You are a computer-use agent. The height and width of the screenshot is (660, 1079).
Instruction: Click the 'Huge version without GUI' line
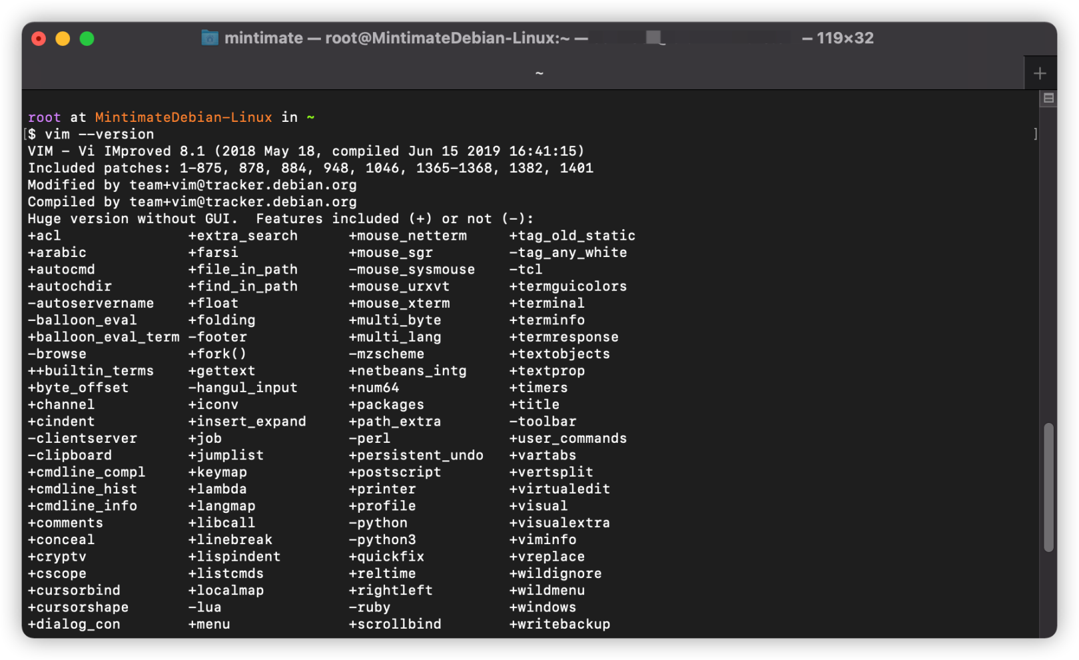[280, 218]
